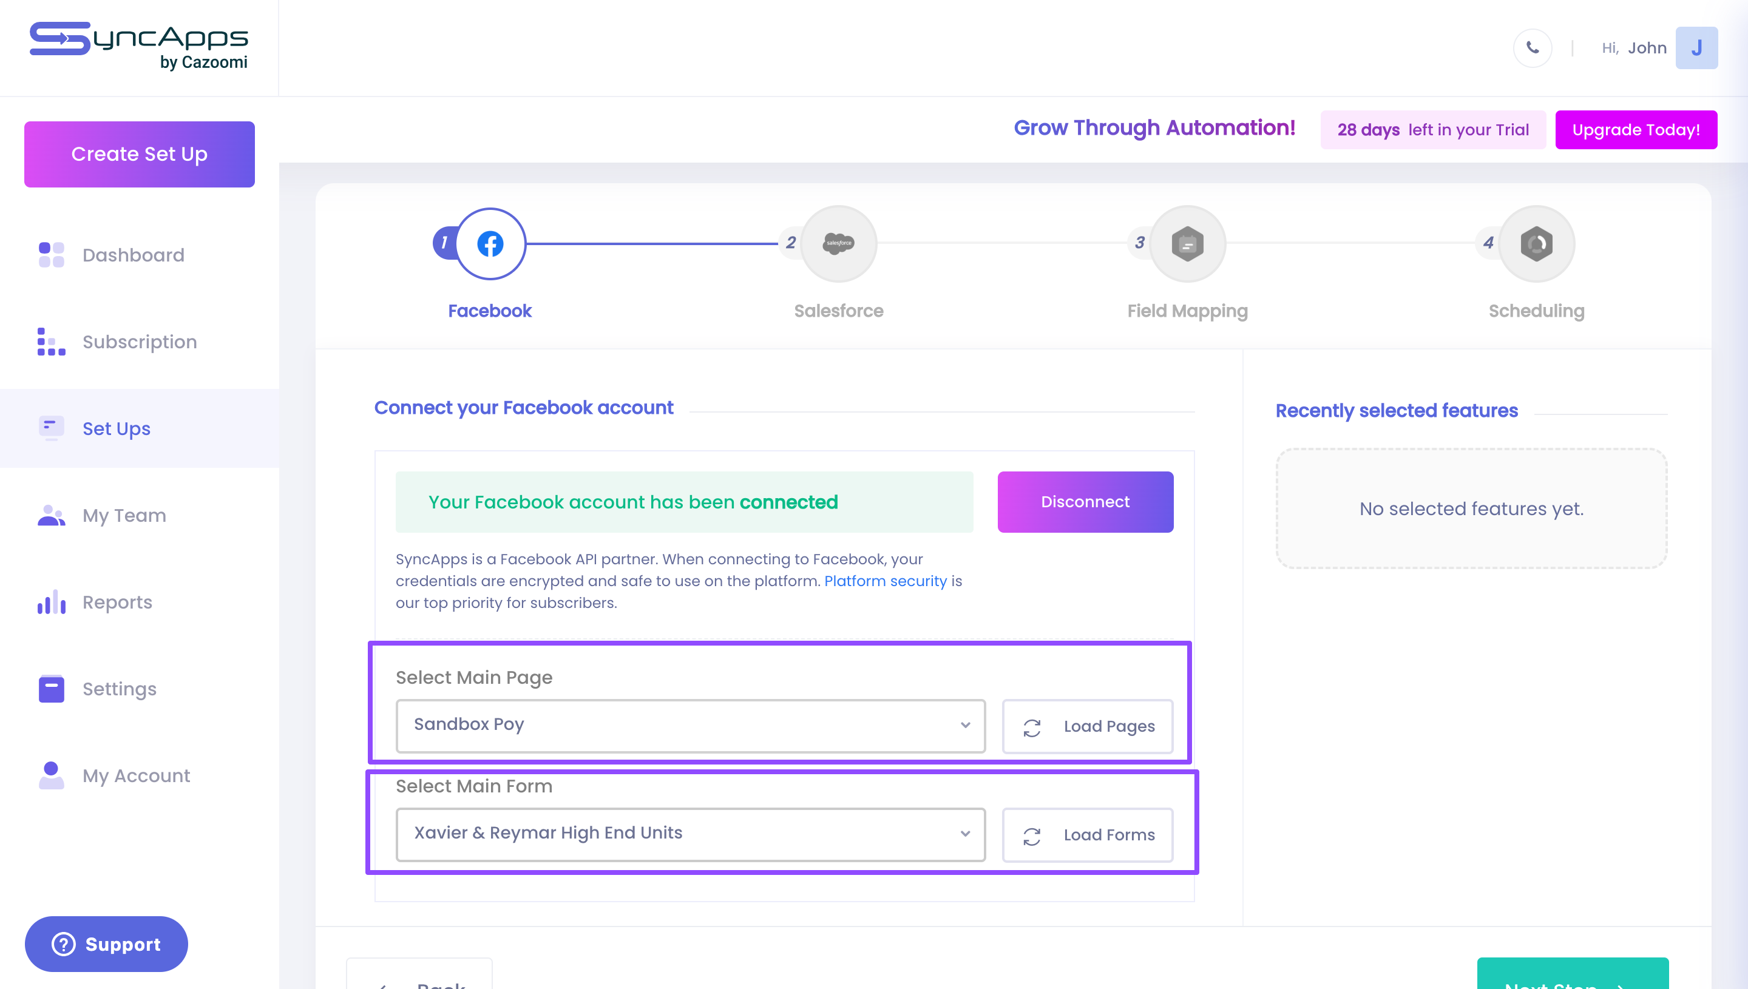This screenshot has width=1748, height=989.
Task: Click the My Team sidebar icon
Action: tap(52, 515)
